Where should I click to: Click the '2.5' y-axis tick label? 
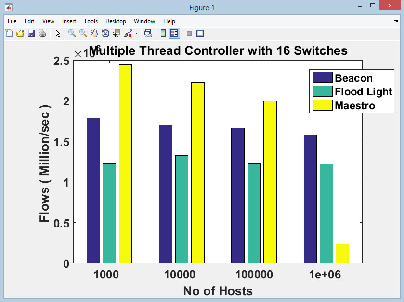61,61
